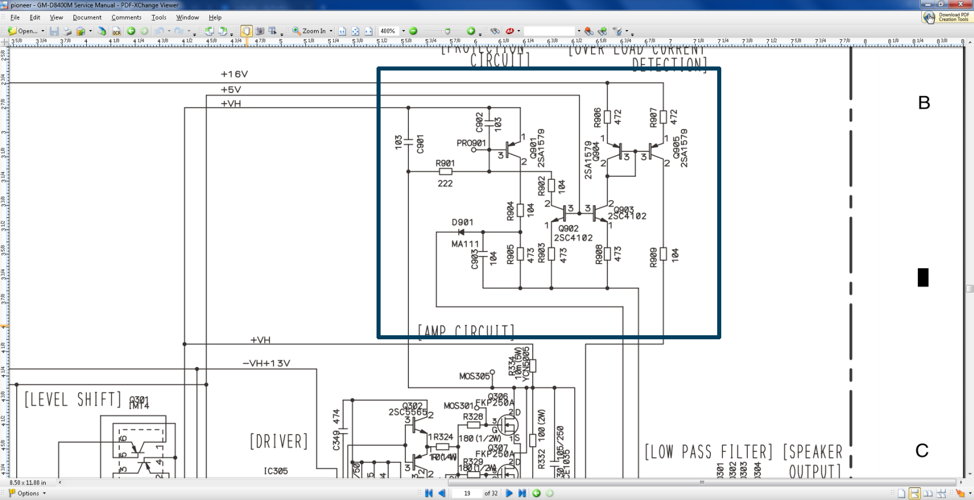Click the page number field showing 19
Screen dimensions: 974x500
(x=467, y=493)
